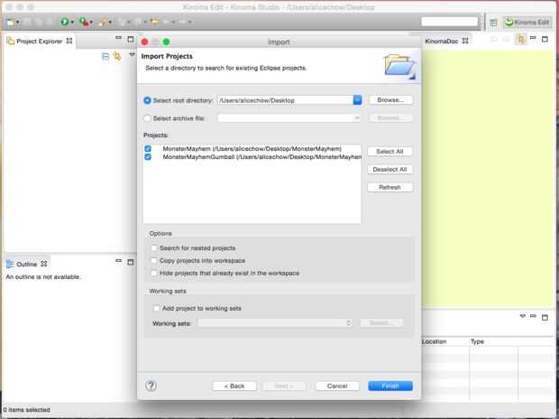The image size is (559, 419).
Task: Select the Project Explorer tab
Action: pos(39,41)
